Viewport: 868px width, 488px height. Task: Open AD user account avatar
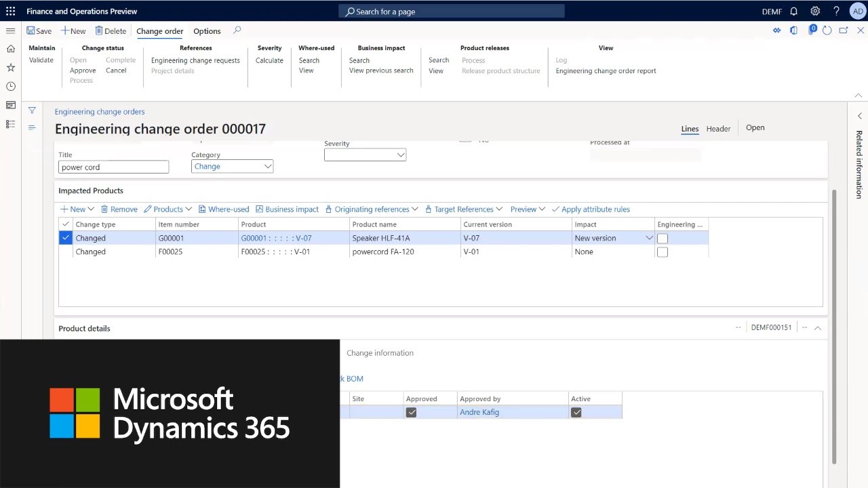point(857,11)
